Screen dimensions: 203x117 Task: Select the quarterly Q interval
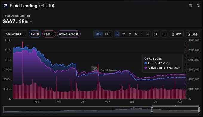pos(136,34)
